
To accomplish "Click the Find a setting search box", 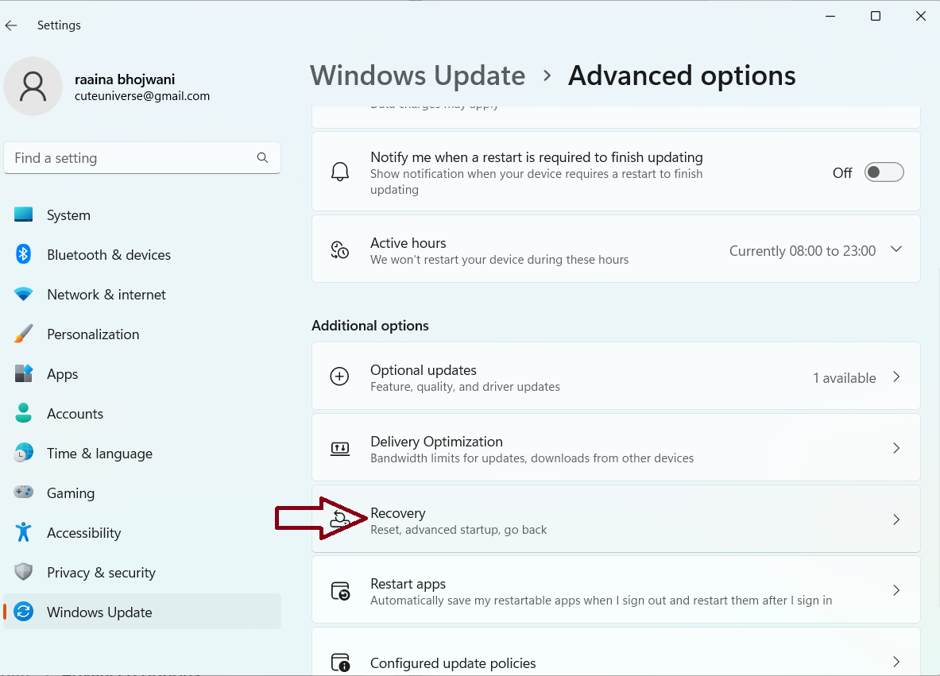I will point(131,158).
